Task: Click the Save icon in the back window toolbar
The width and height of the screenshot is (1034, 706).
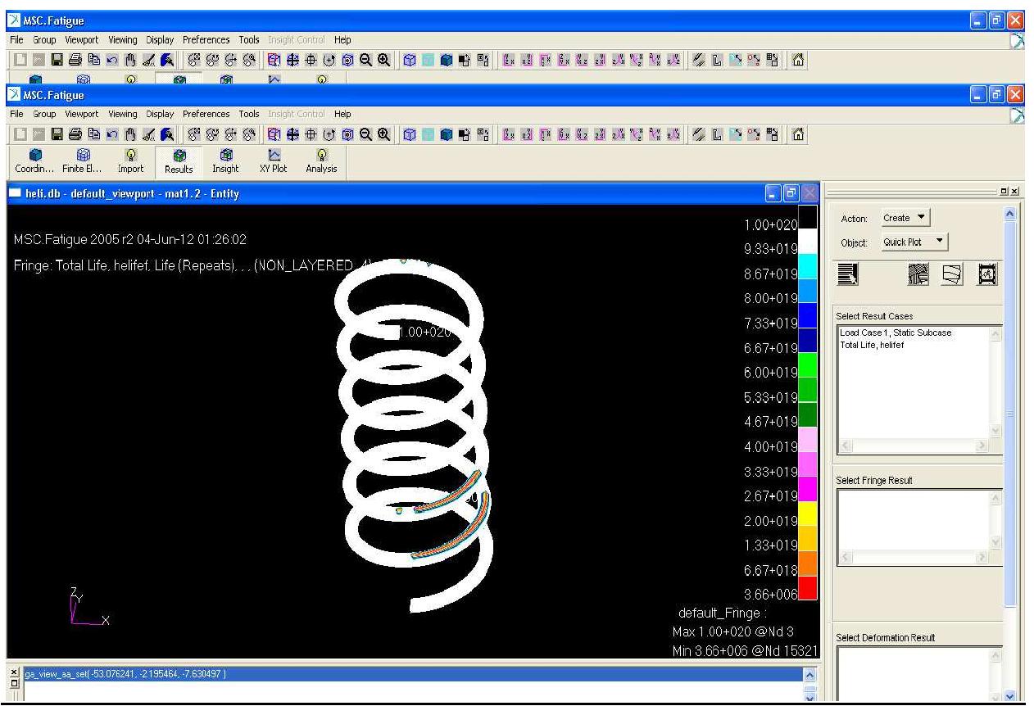Action: 57,60
